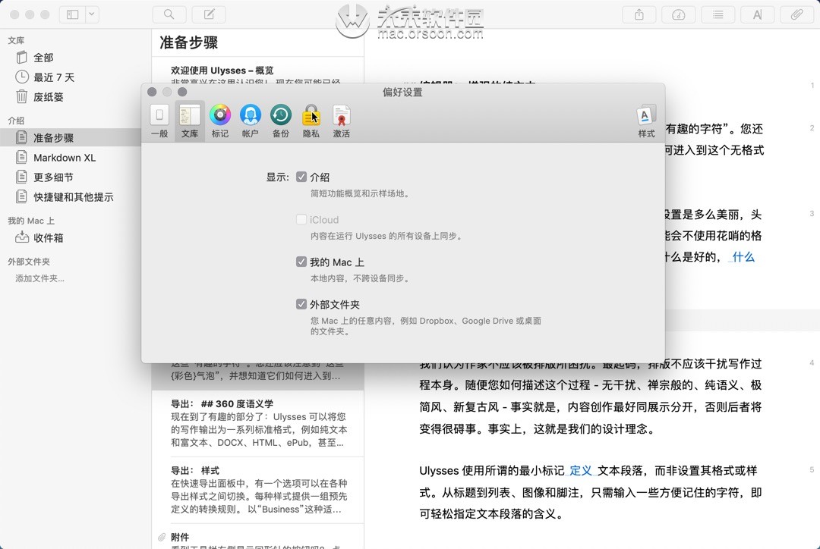
Task: Click the 介绍 sidebar section header
Action: [x=16, y=121]
